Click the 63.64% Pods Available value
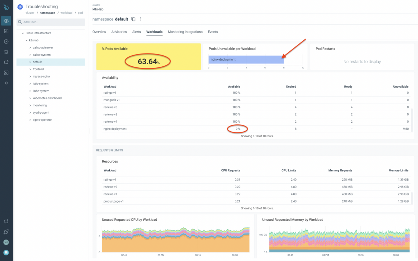Screen dimensions: 418x261 [148, 61]
